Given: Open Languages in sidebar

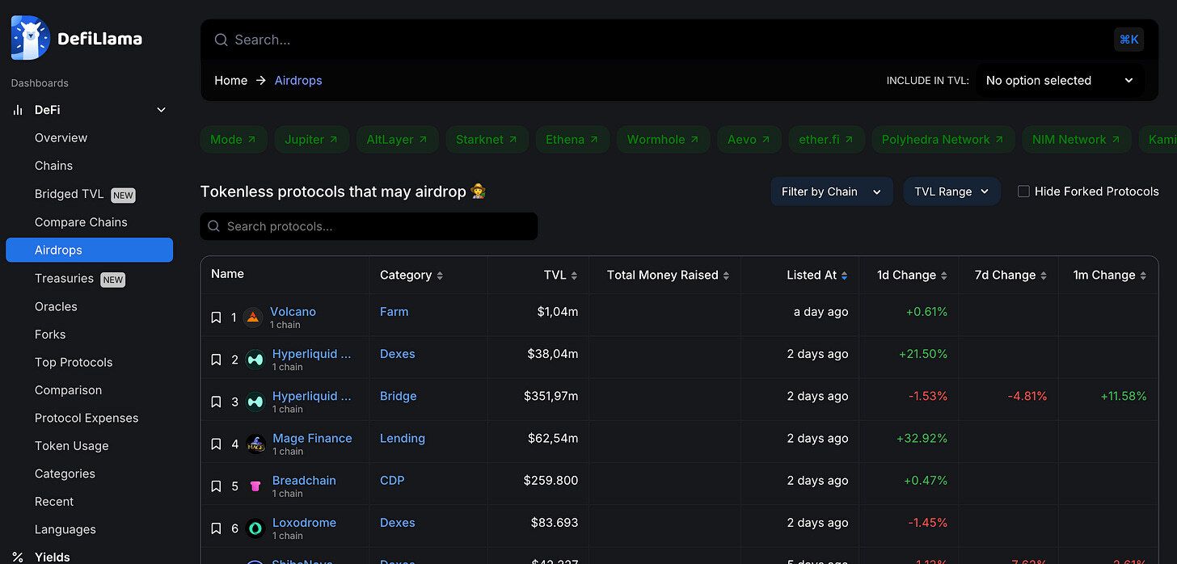Looking at the screenshot, I should 65,530.
